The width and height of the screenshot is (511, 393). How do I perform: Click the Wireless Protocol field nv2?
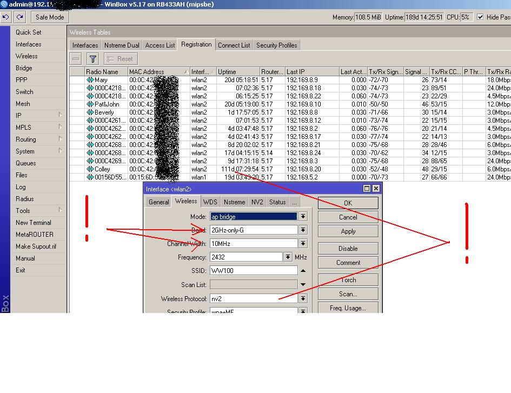point(254,298)
